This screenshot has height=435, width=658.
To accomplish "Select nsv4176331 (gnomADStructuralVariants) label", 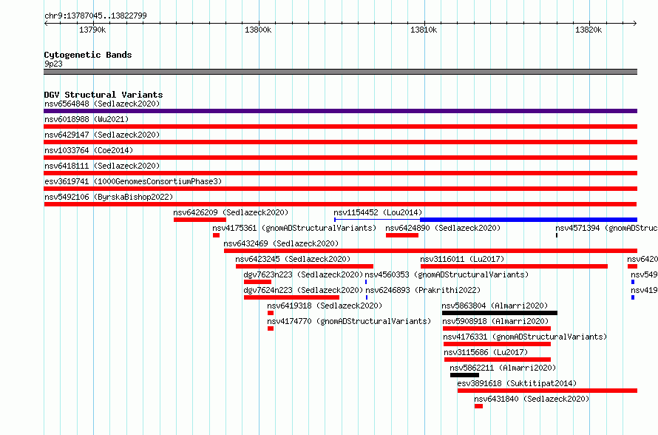I will point(525,337).
